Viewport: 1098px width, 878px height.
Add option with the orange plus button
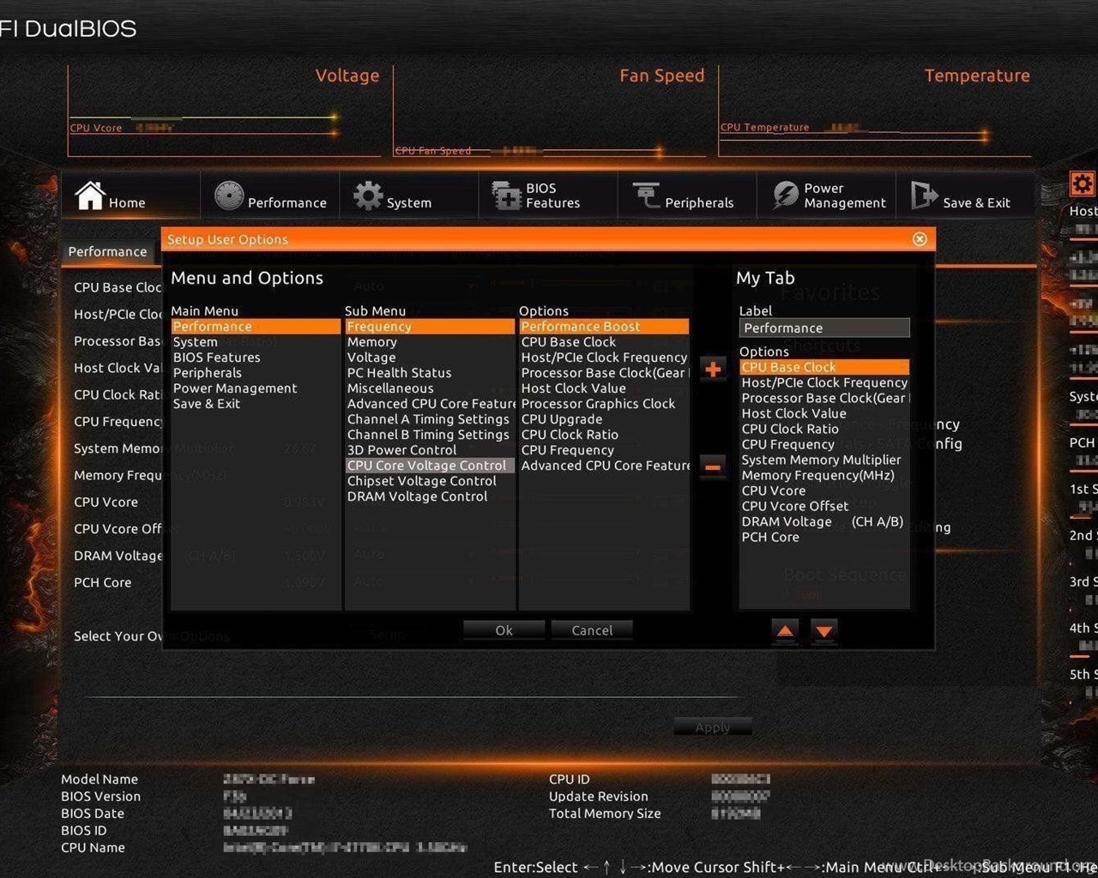tap(713, 370)
